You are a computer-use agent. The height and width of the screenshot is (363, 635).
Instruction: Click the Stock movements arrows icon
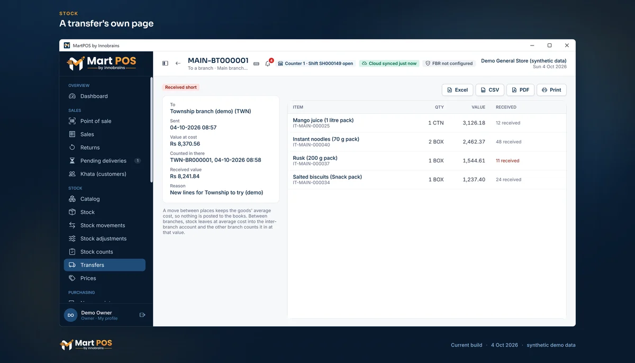click(72, 225)
